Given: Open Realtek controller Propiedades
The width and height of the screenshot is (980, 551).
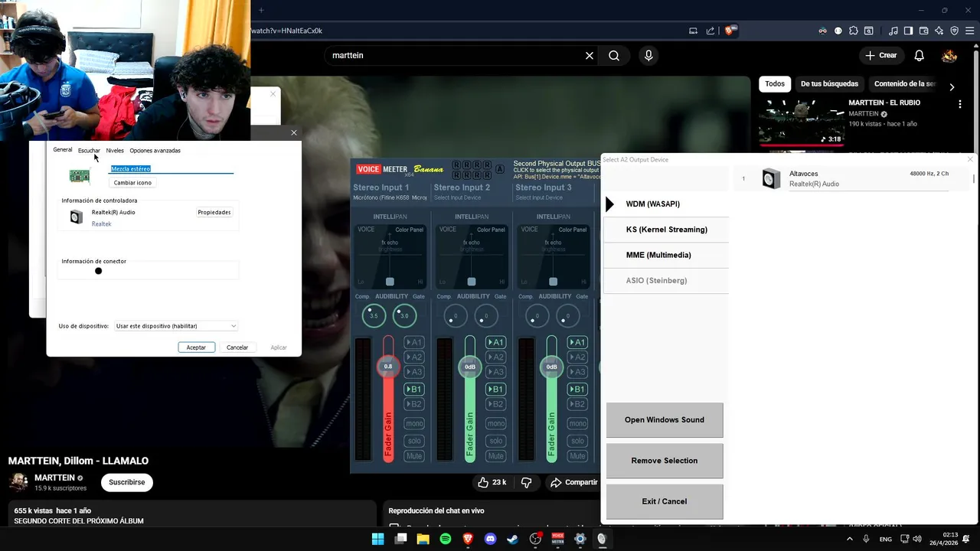Looking at the screenshot, I should click(214, 213).
